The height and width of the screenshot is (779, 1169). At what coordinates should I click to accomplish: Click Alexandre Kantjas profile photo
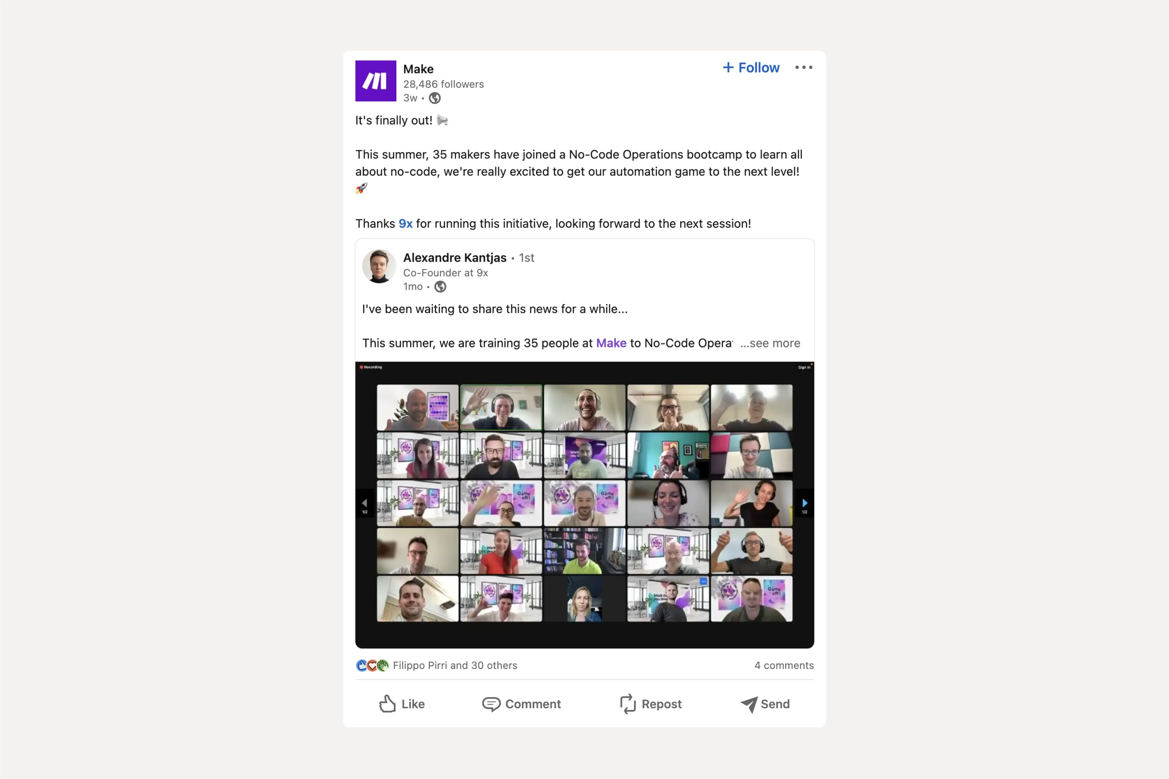(379, 266)
